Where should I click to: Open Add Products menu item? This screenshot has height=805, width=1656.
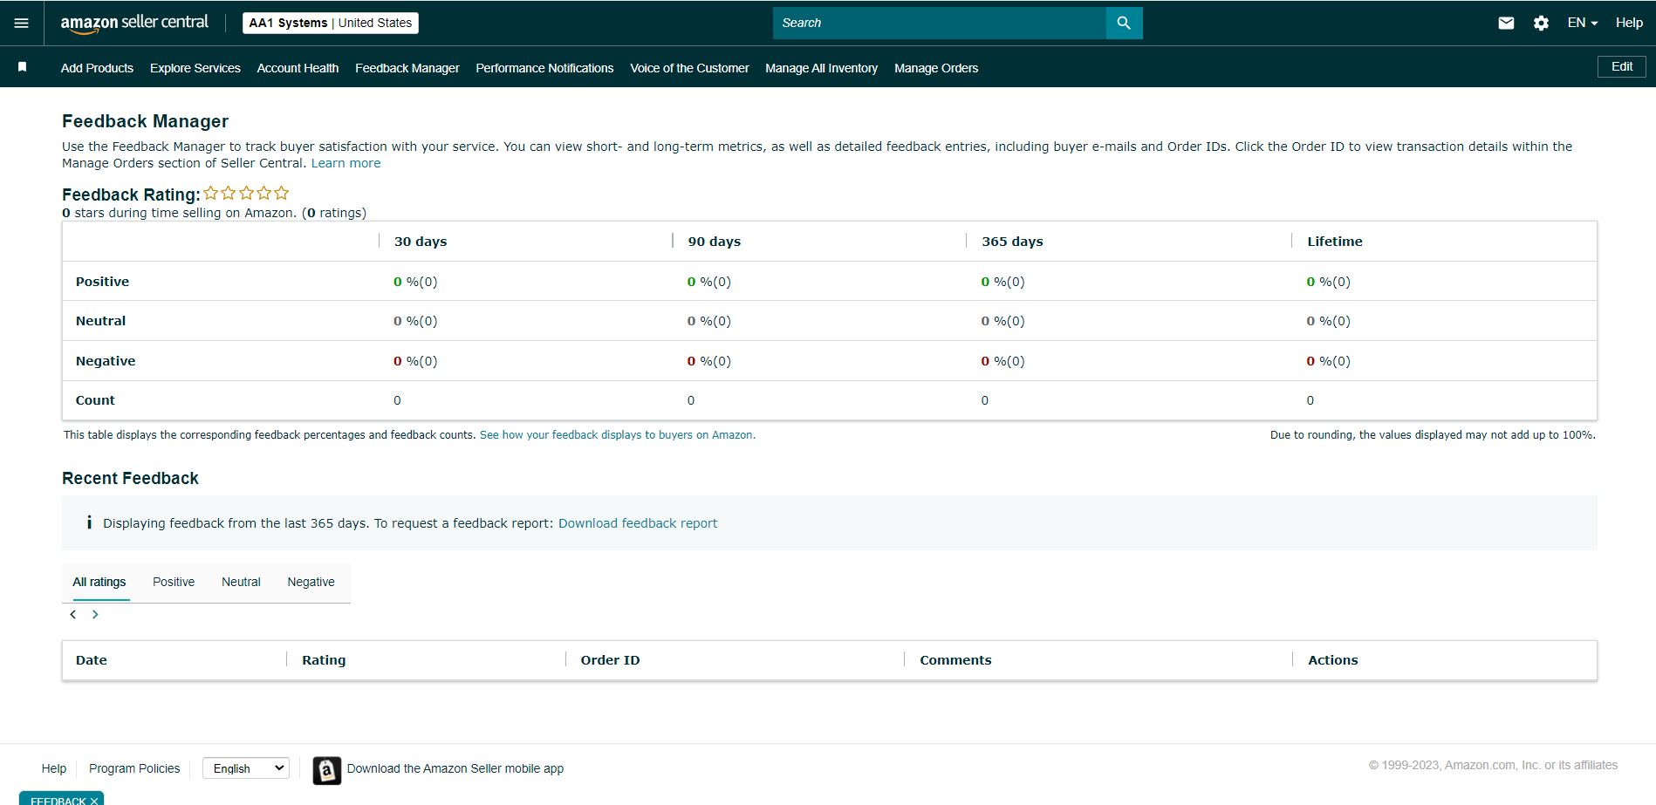point(97,68)
